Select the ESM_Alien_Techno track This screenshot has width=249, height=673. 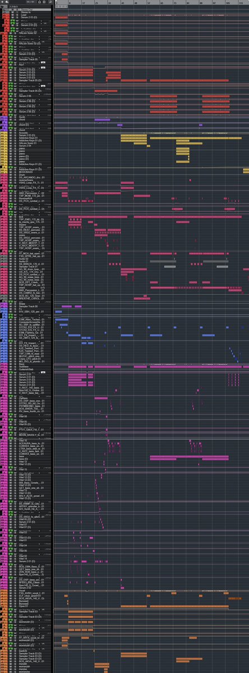(x=31, y=319)
